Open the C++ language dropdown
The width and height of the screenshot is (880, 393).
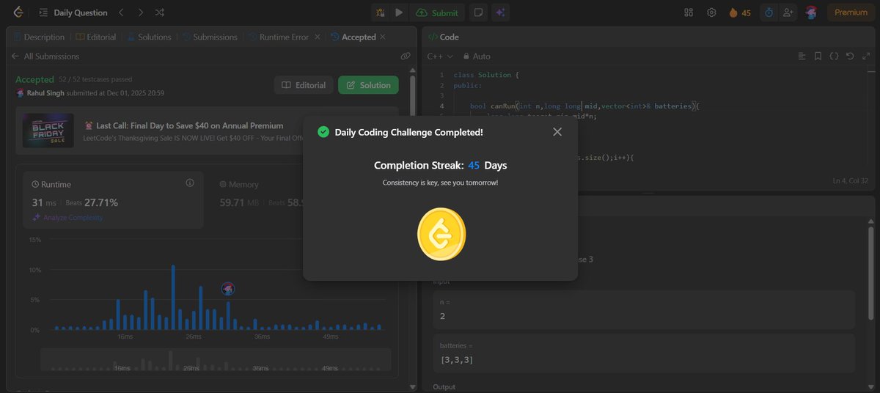pyautogui.click(x=440, y=56)
